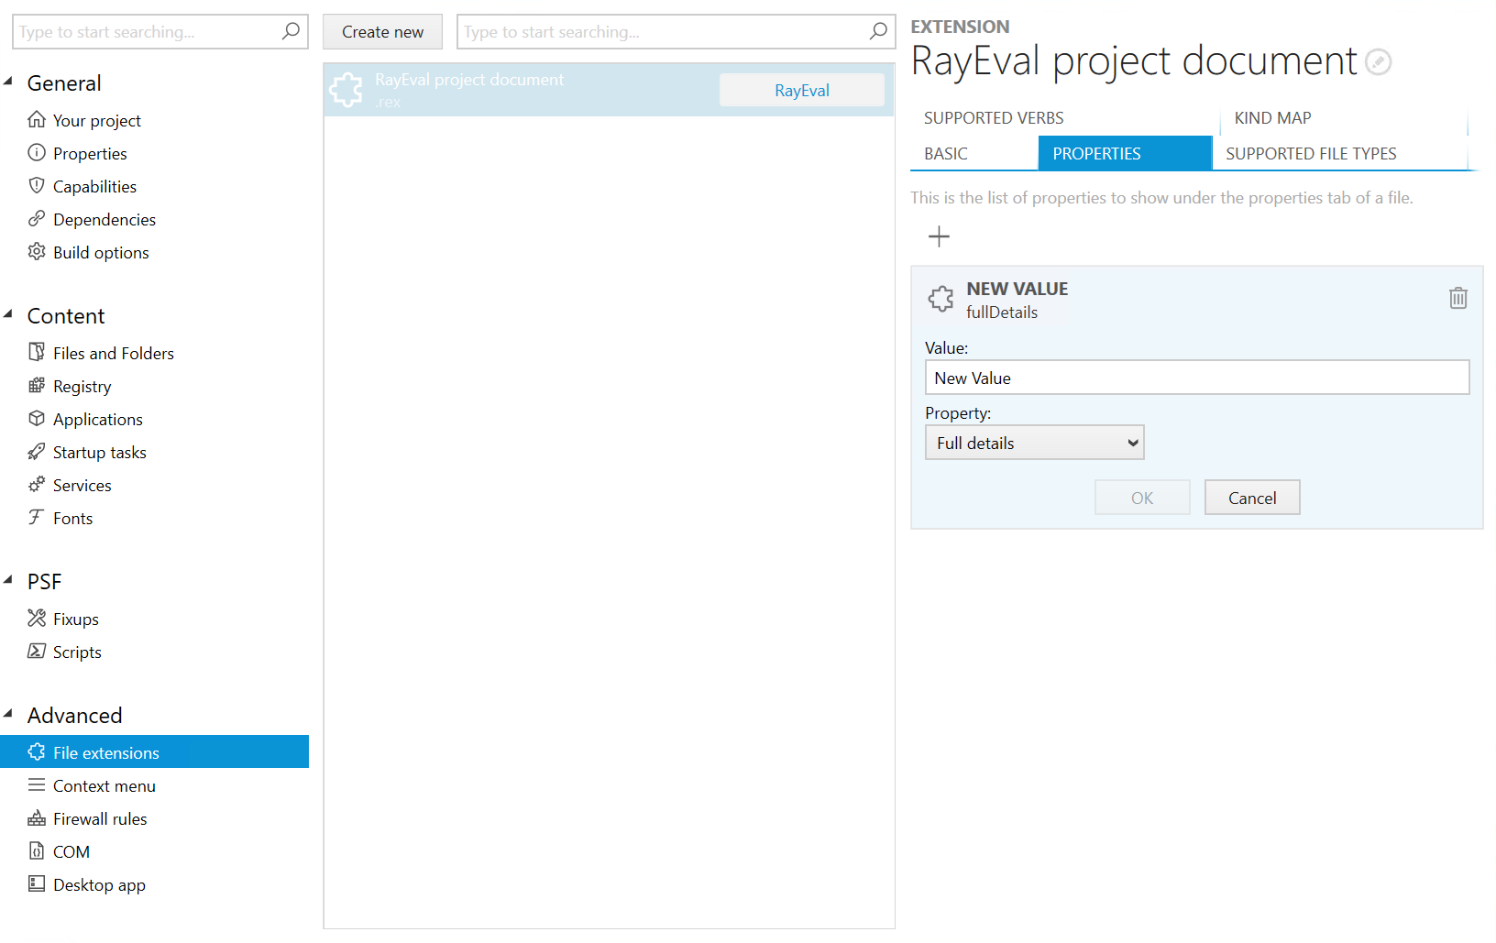Open the Property dropdown showing Full details
Image resolution: width=1496 pixels, height=943 pixels.
[x=1034, y=444]
